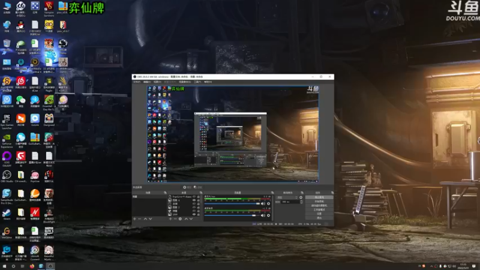Open the Vampire Survivors desktop shortcut

[49, 8]
